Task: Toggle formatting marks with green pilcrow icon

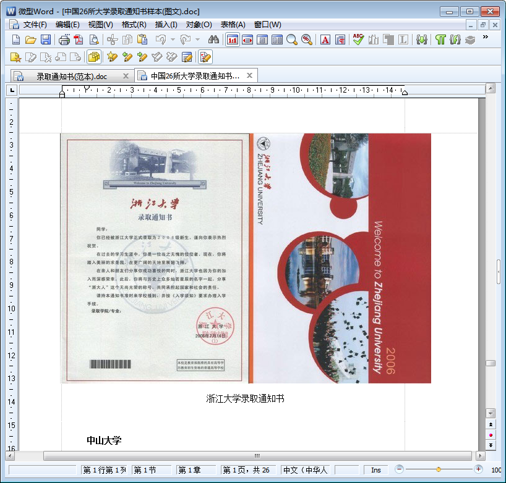Action: point(440,40)
